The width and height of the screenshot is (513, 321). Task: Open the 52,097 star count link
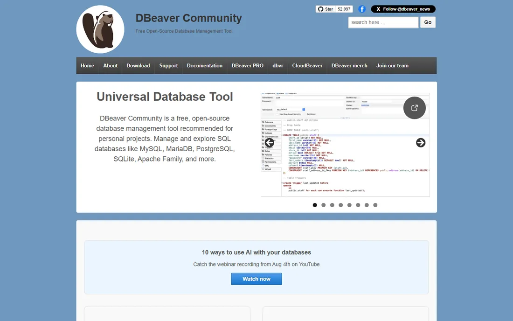[x=344, y=9]
